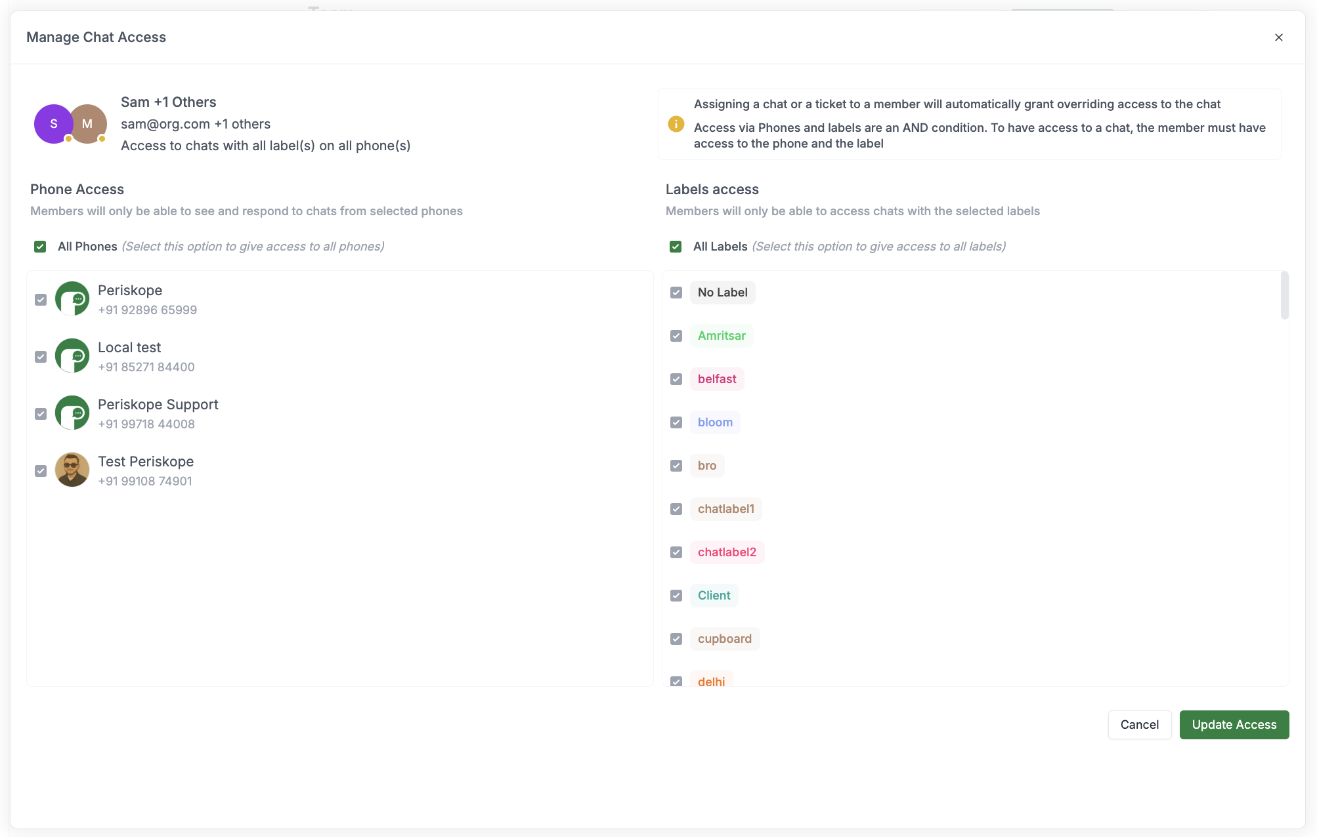1317x837 pixels.
Task: Toggle the No Label checkbox
Action: coord(676,292)
